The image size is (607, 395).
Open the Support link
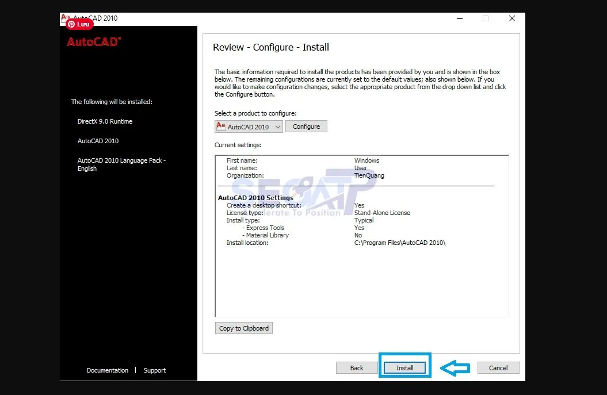pyautogui.click(x=154, y=370)
